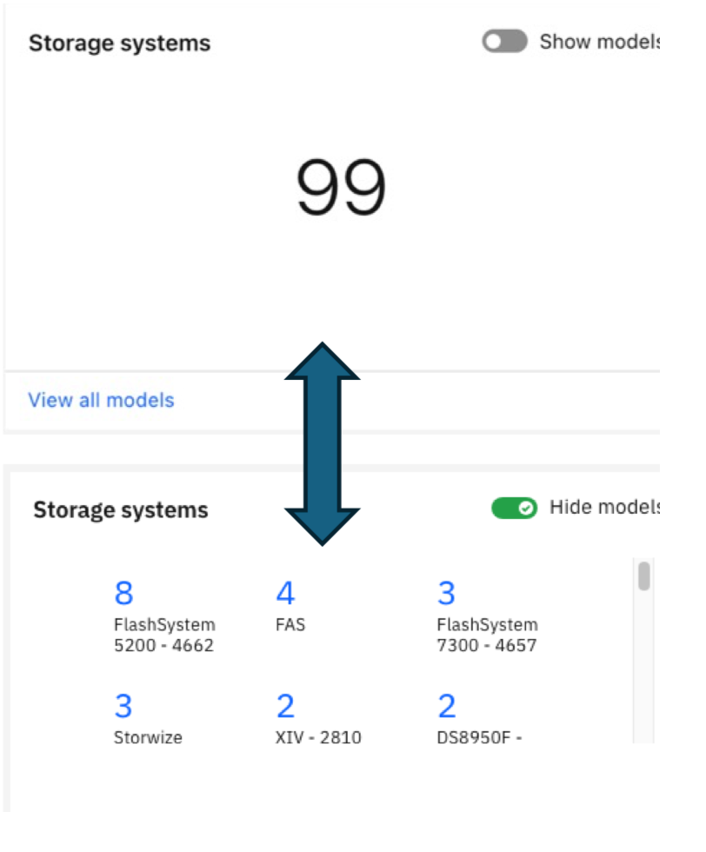706x852 pixels.
Task: Click the DS8950F model label
Action: [479, 738]
